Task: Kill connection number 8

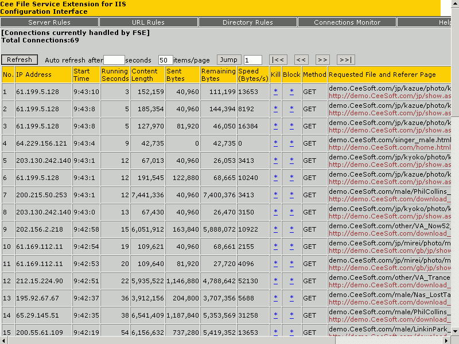Action: click(x=275, y=212)
